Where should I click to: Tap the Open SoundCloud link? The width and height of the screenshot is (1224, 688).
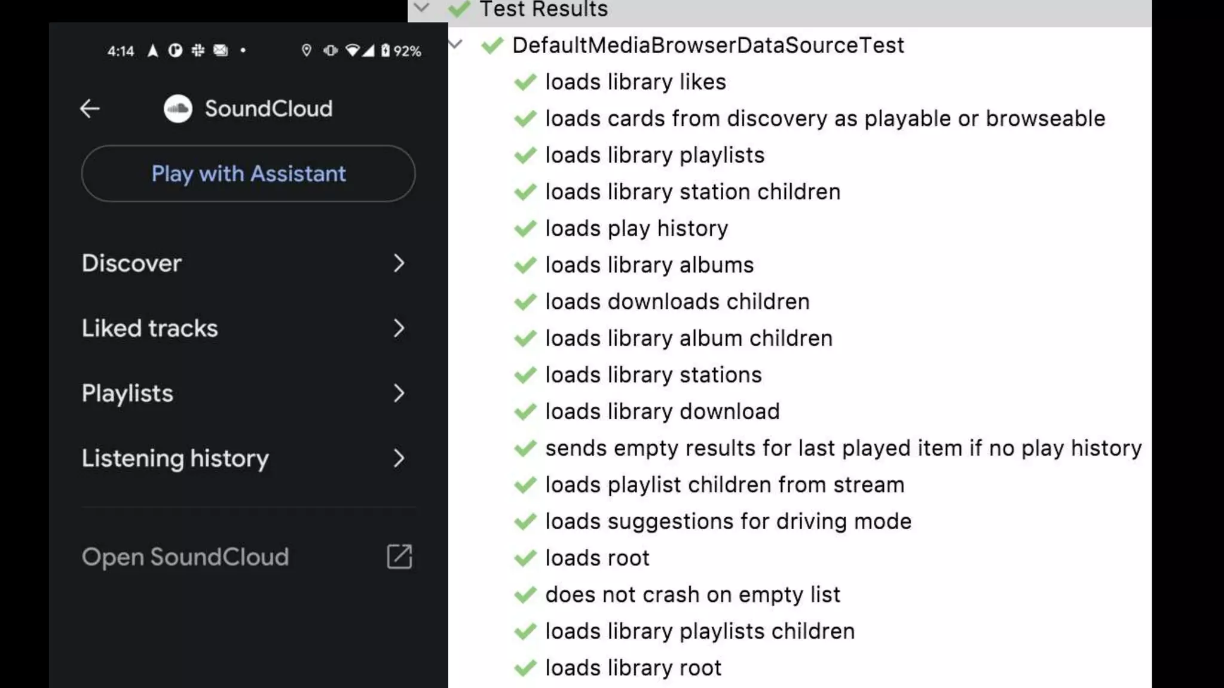coord(185,557)
